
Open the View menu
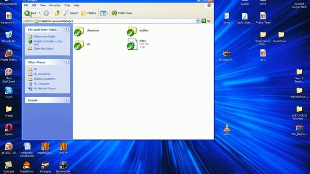click(x=43, y=5)
